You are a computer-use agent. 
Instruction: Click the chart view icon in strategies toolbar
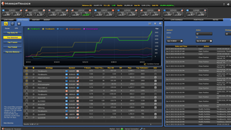pyautogui.click(x=150, y=23)
